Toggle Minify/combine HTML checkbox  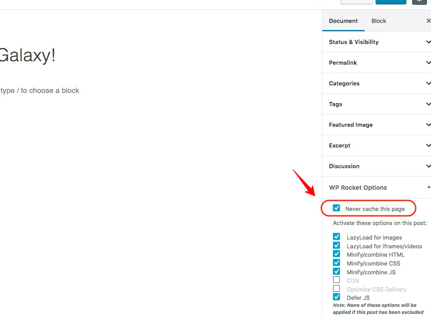[336, 254]
